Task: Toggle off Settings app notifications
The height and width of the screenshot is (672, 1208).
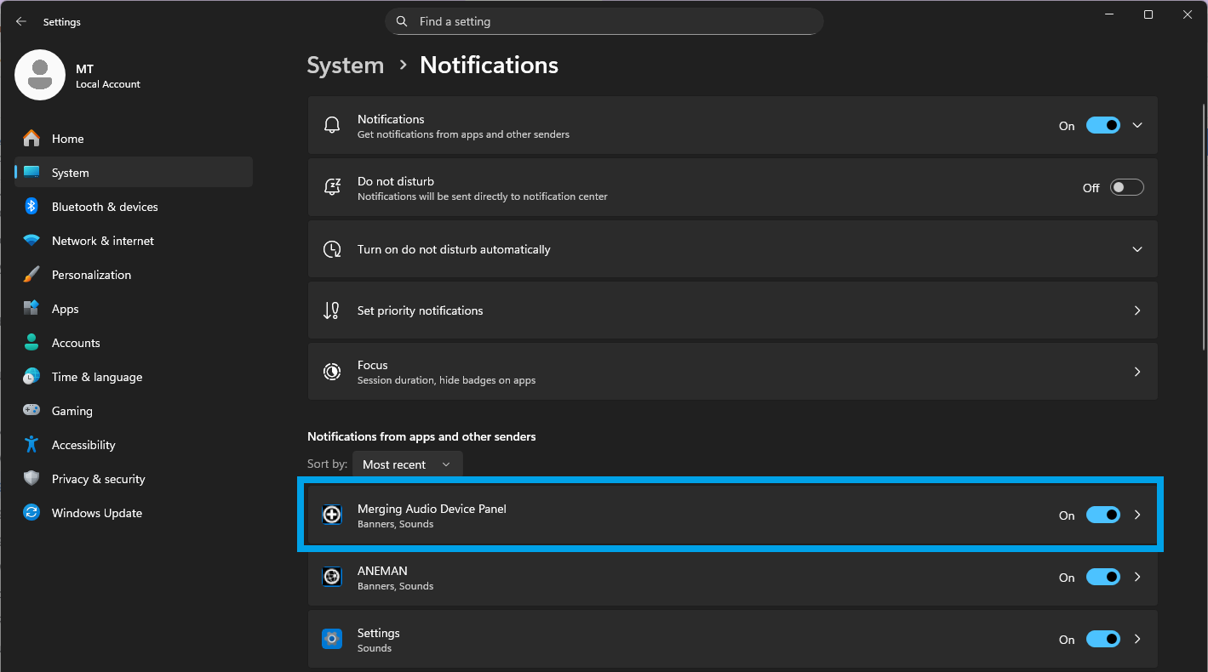Action: coord(1103,640)
